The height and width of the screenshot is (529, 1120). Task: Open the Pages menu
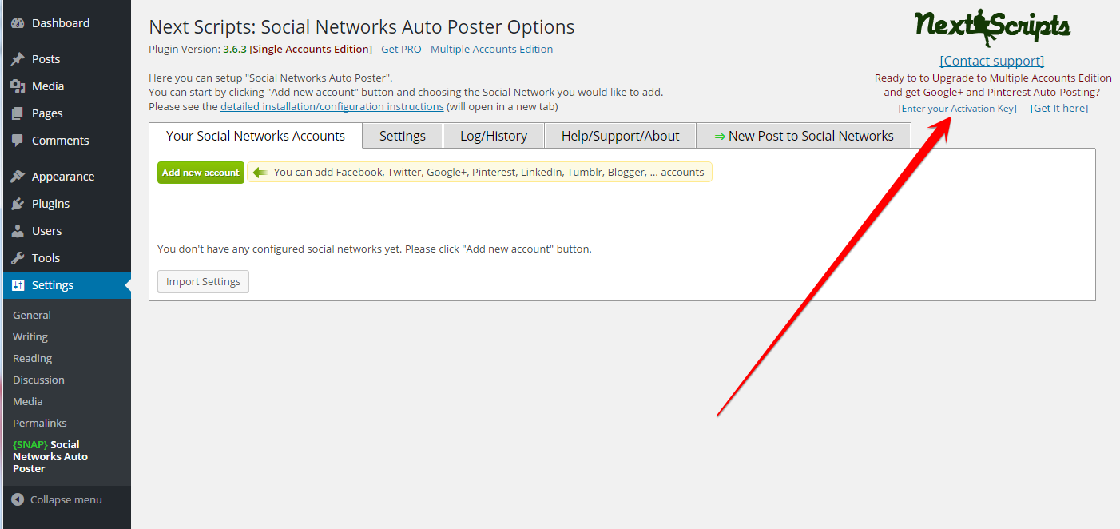pyautogui.click(x=47, y=113)
